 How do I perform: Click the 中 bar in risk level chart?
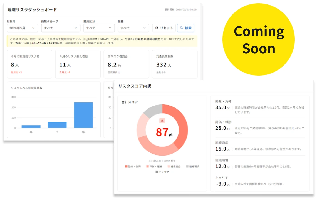57,125
